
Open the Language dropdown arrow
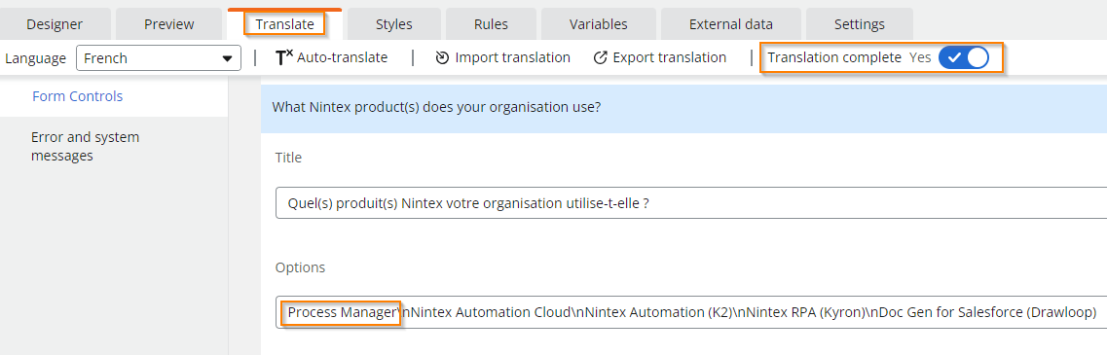227,58
